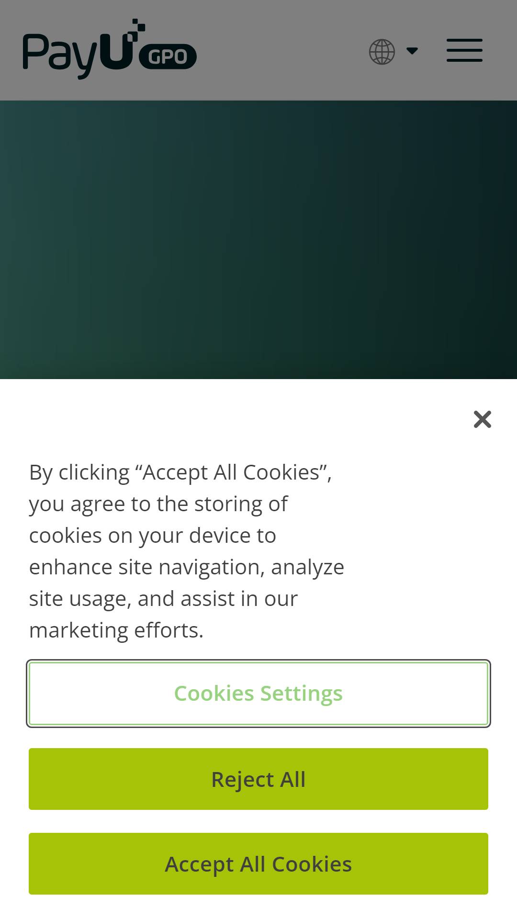Choose Accept All Cookies

[x=258, y=864]
